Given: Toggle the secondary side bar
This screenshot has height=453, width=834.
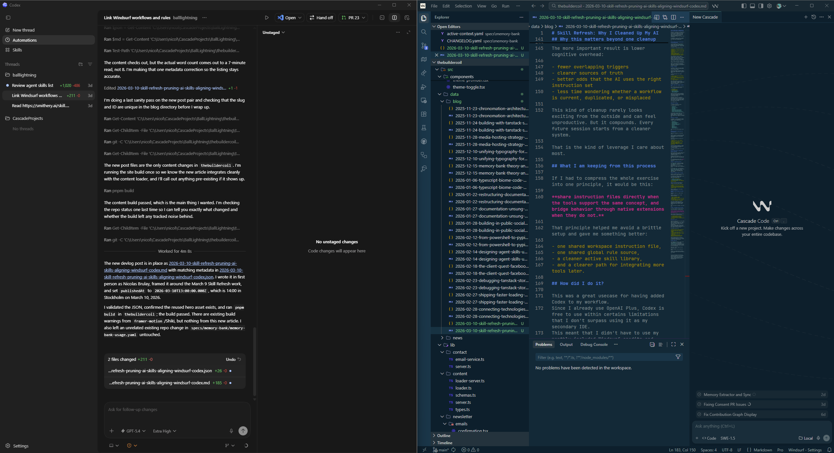Looking at the screenshot, I should (x=760, y=6).
